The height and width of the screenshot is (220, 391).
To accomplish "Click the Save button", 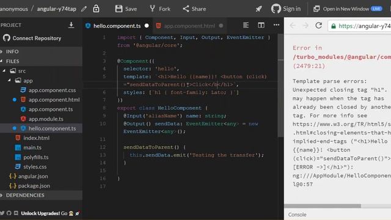I will coord(126,9).
